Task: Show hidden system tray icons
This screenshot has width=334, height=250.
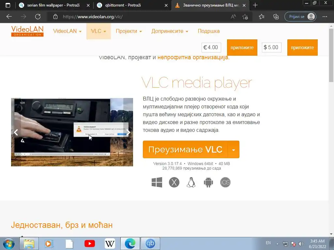Action: click(x=277, y=244)
